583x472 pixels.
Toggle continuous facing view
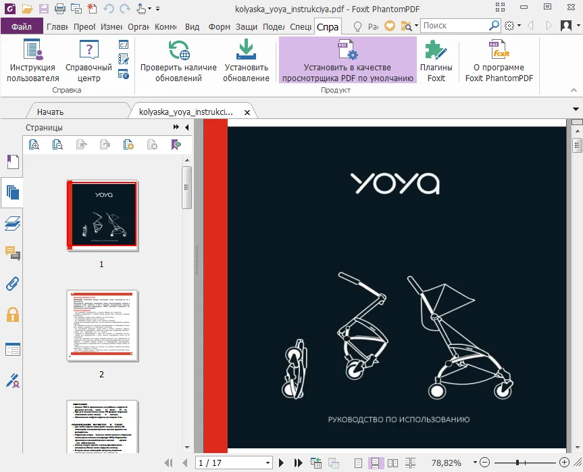(x=410, y=463)
